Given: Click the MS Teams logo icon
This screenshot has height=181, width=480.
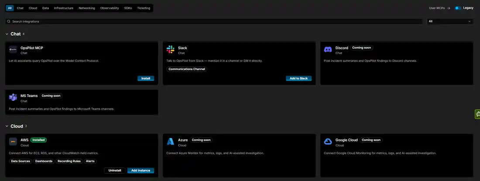Looking at the screenshot, I should (x=13, y=97).
